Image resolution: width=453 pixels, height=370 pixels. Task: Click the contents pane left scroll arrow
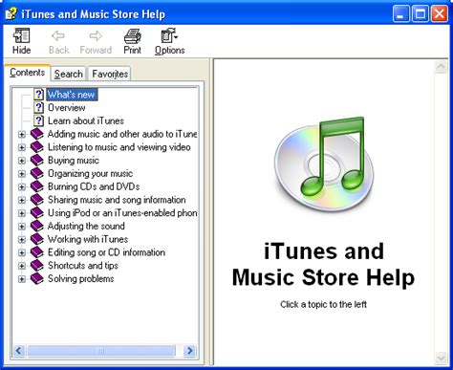pyautogui.click(x=18, y=351)
